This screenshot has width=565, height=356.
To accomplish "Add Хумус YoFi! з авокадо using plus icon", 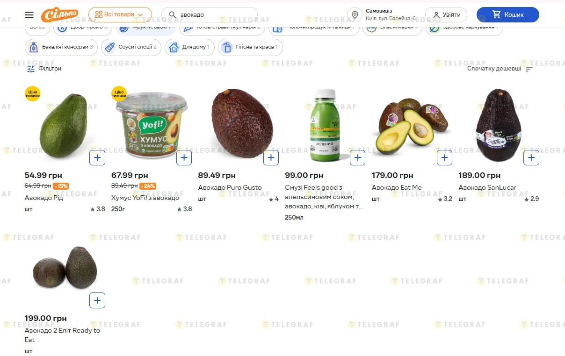I will tap(184, 157).
